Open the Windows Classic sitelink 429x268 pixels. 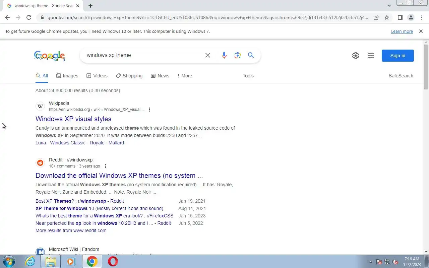(x=68, y=143)
